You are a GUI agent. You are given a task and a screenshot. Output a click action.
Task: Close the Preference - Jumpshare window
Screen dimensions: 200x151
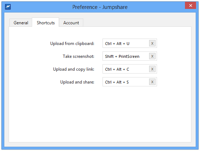(x=190, y=5)
